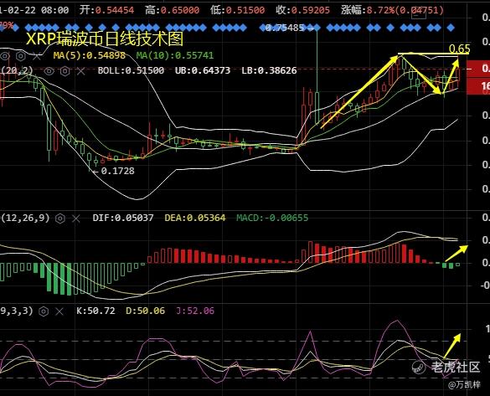The image size is (490, 396).
Task: Click the J:52.06 legend label
Action: coord(195,311)
